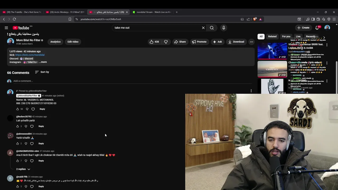The height and width of the screenshot is (190, 338).
Task: Focus the Add a comment field
Action: [x=133, y=81]
